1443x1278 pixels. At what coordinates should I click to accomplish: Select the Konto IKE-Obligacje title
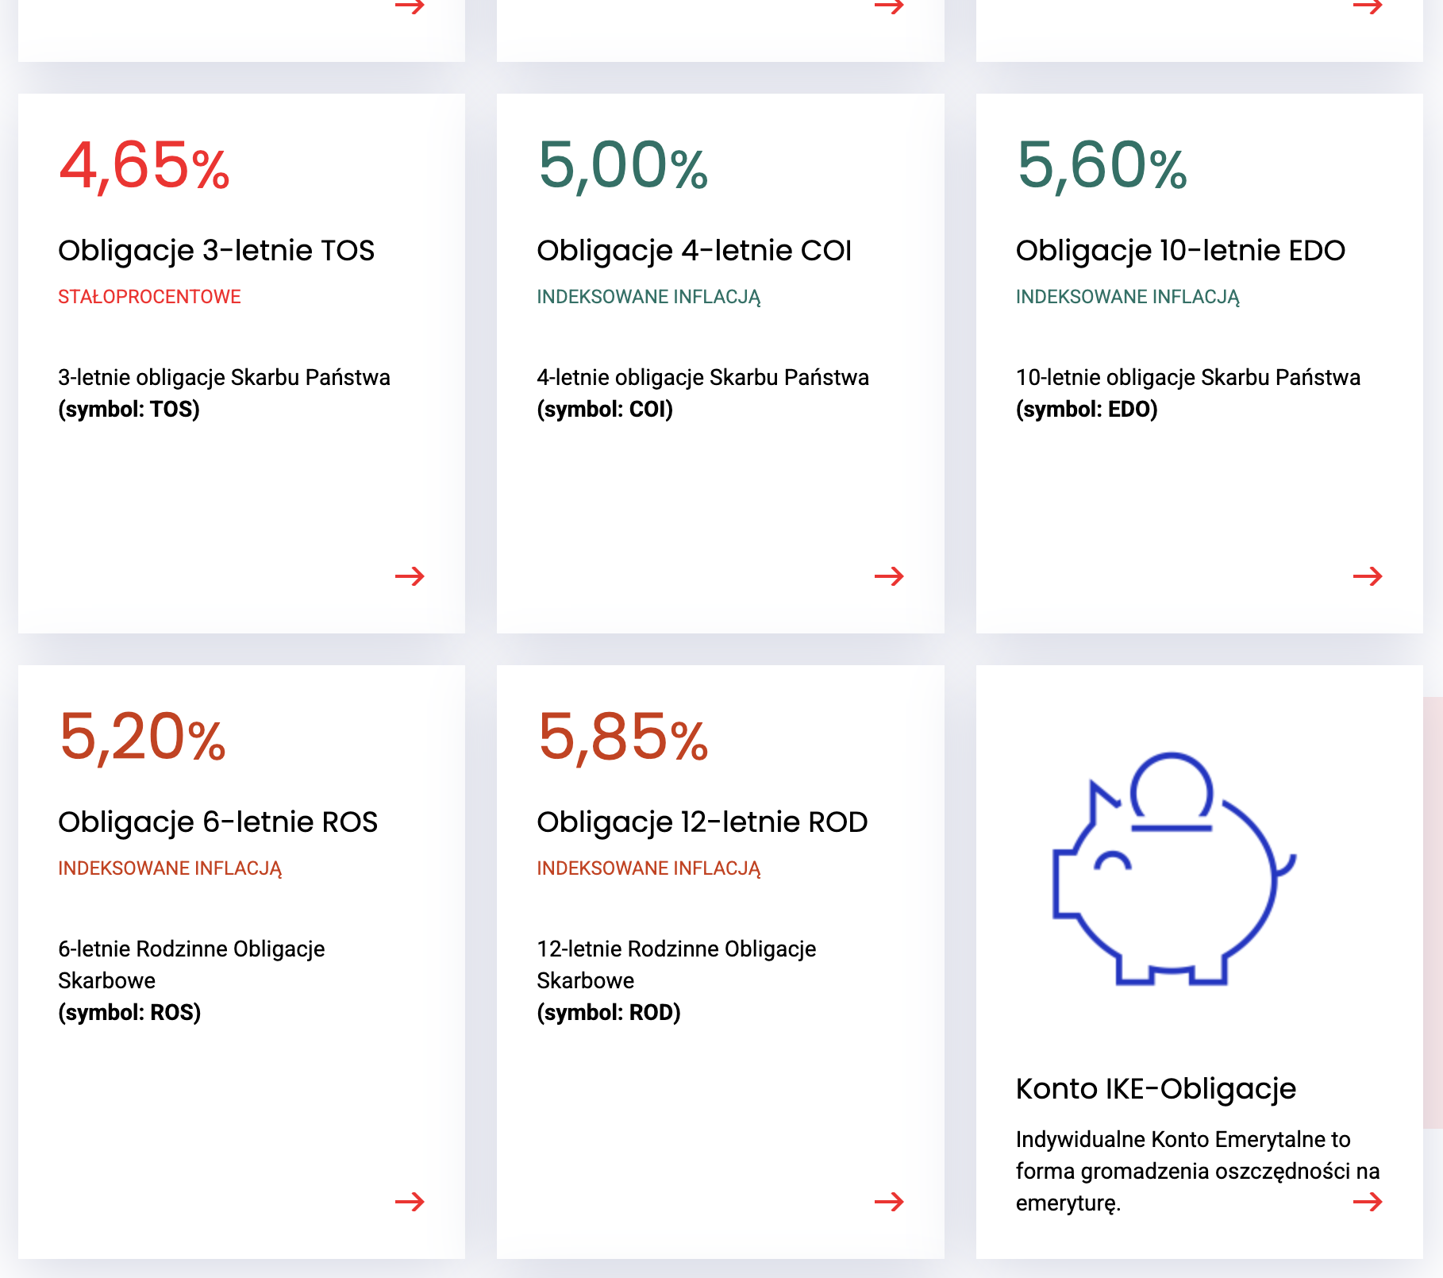[1156, 1088]
